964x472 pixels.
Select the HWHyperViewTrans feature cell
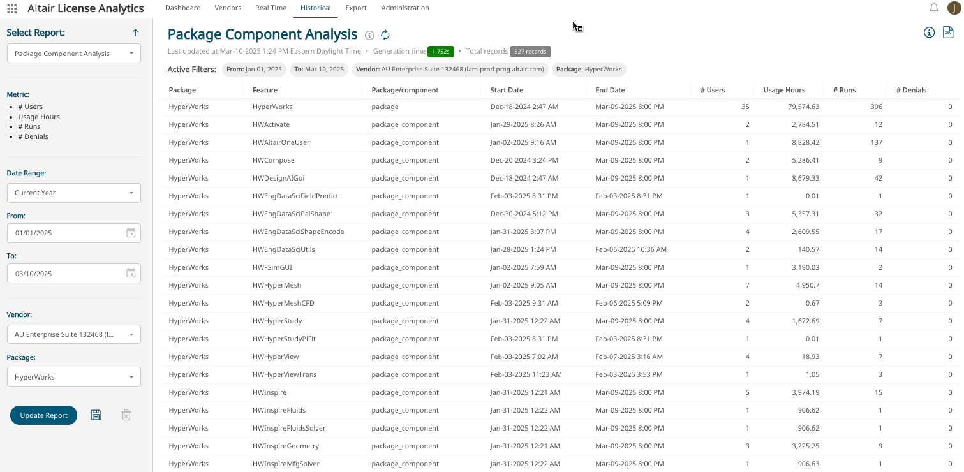[x=285, y=374]
